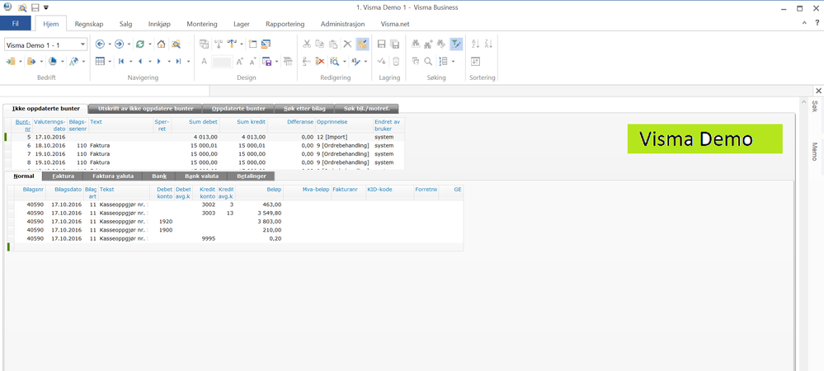
Task: Click the X delete icon in Redigering
Action: pyautogui.click(x=347, y=45)
